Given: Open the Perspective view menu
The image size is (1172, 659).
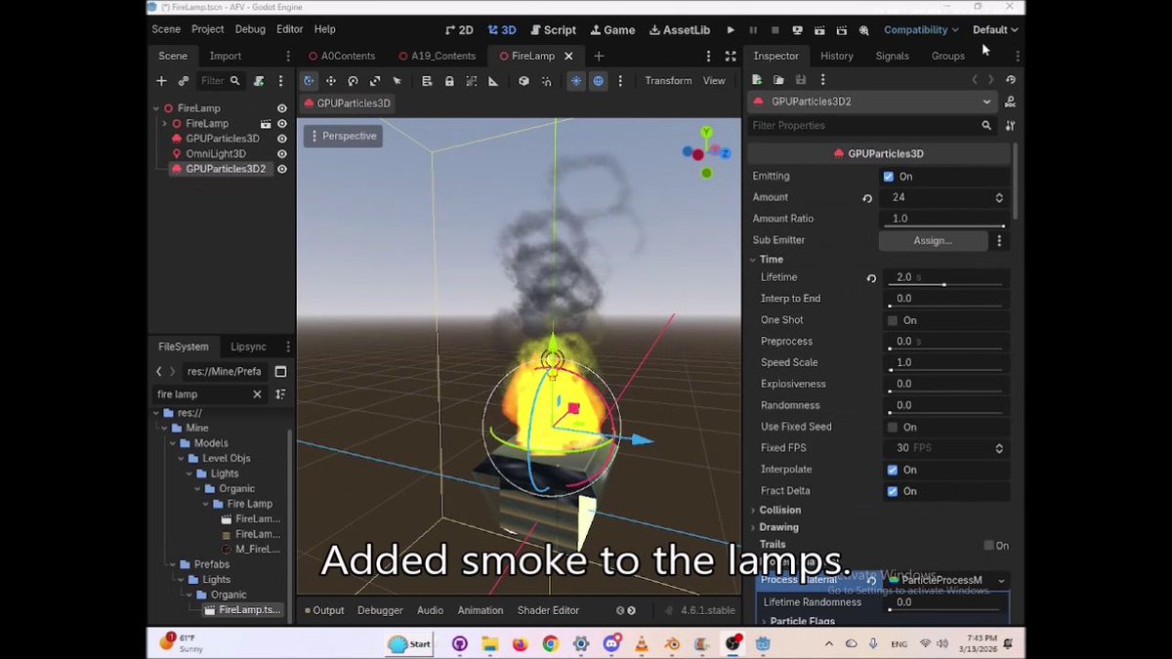Looking at the screenshot, I should pyautogui.click(x=343, y=136).
